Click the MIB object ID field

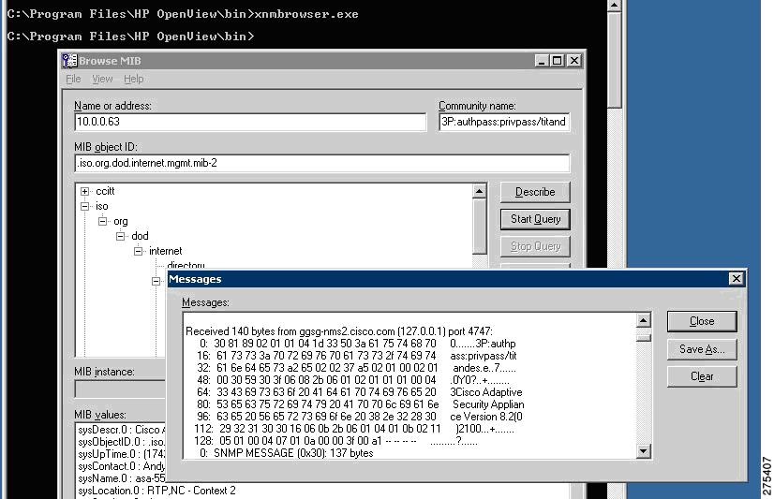pos(321,163)
